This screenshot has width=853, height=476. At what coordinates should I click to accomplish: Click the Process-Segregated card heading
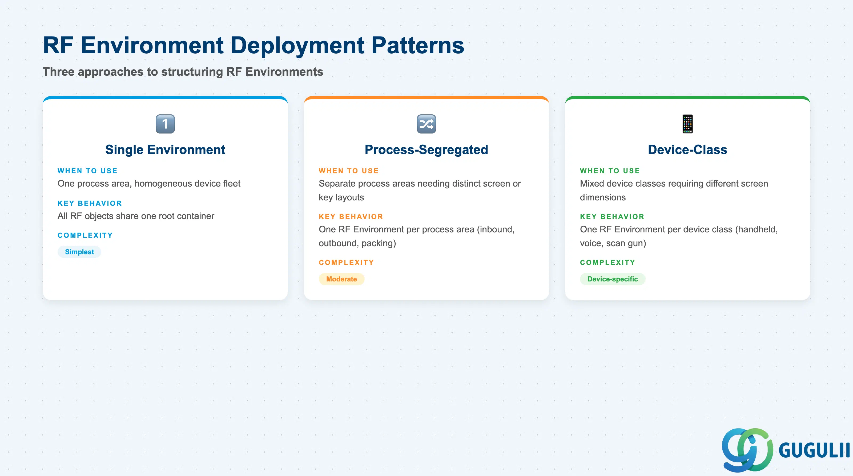click(426, 150)
